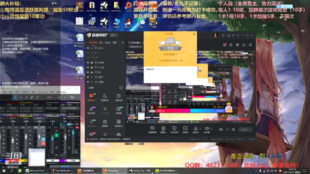The height and width of the screenshot is (174, 310).
Task: Open the 类型 dropdown next to logo
Action: point(114,35)
